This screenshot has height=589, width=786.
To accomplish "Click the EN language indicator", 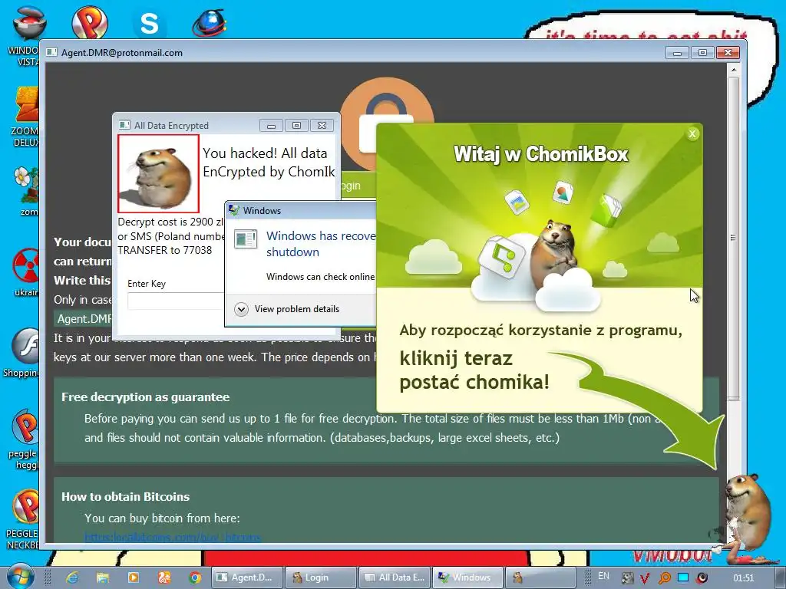I will pos(603,576).
